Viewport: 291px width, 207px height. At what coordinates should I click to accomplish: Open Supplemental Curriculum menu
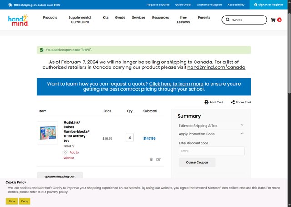tap(80, 20)
